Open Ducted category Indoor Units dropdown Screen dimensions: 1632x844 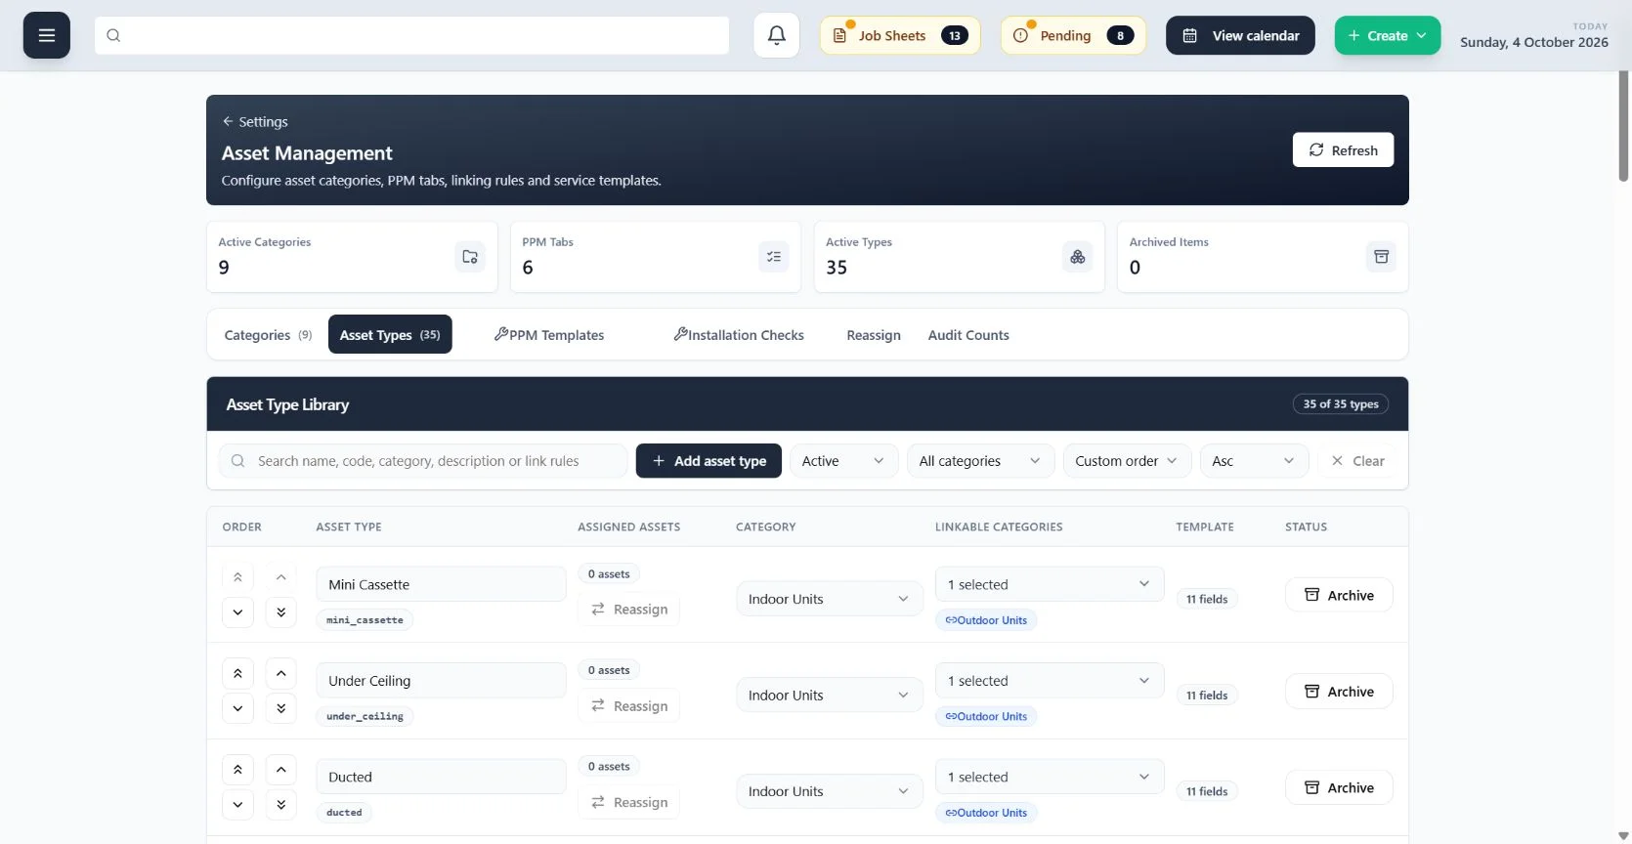point(829,791)
